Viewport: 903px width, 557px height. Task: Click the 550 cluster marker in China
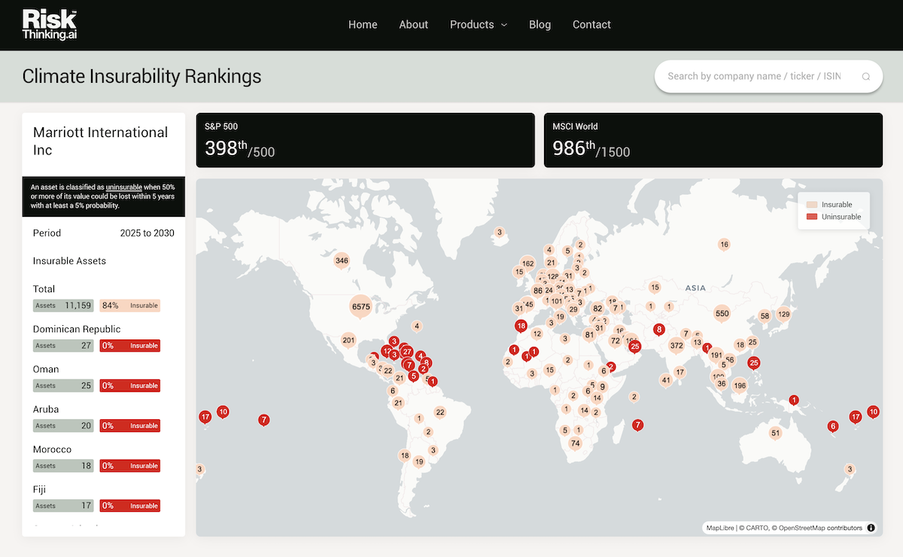[722, 314]
